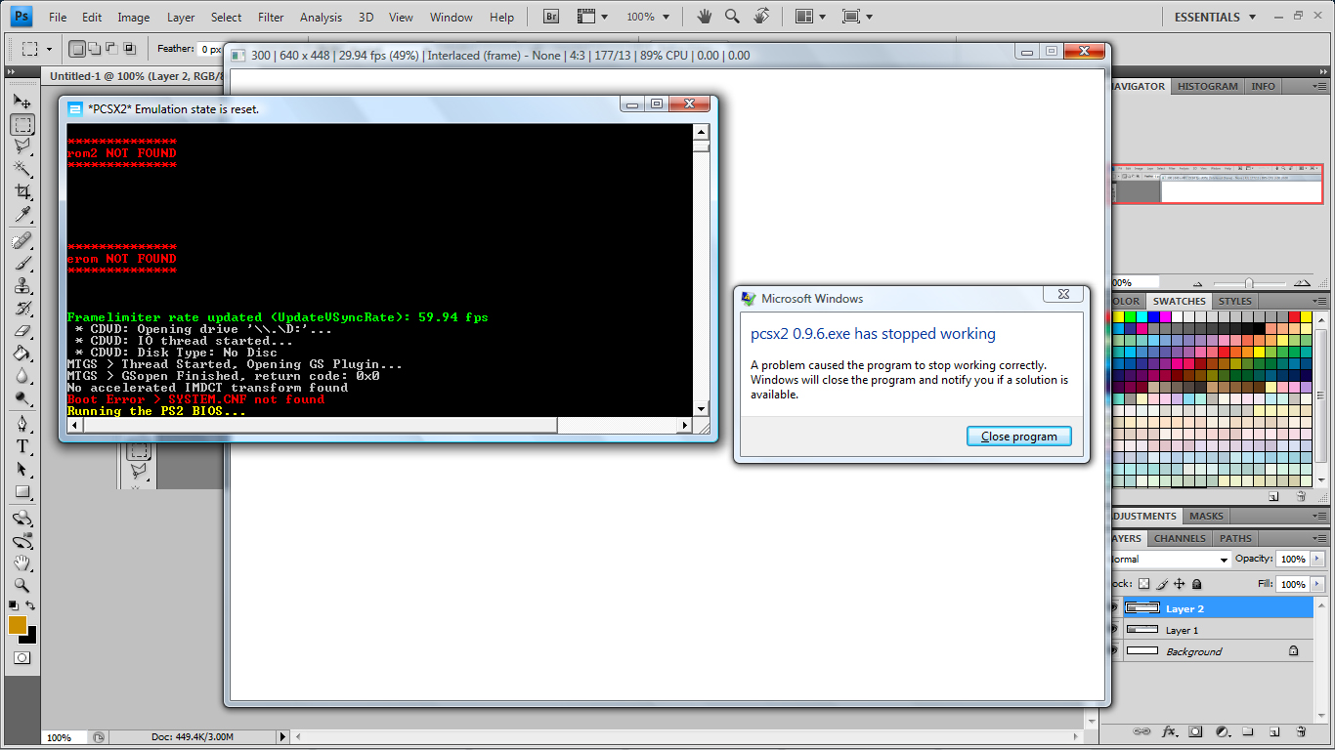Select the Eyedropper tool
The width and height of the screenshot is (1335, 750).
(22, 214)
